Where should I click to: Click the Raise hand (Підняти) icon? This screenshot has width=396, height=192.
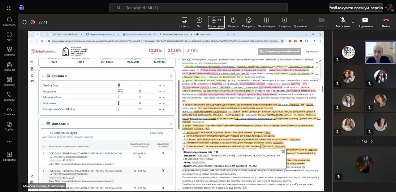tap(233, 20)
